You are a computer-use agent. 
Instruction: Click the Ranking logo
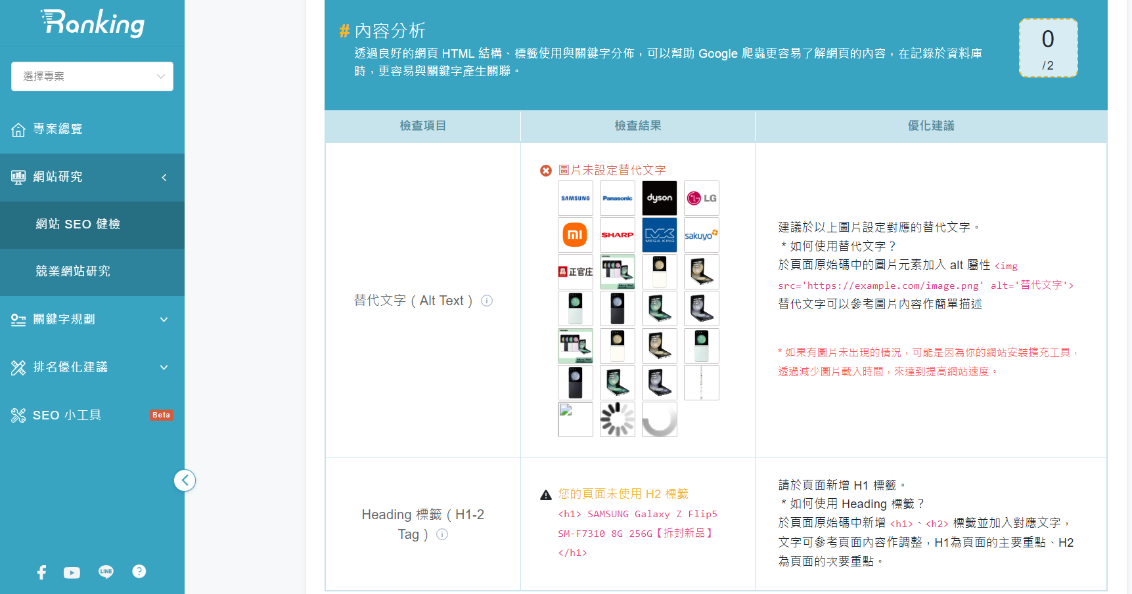tap(93, 23)
